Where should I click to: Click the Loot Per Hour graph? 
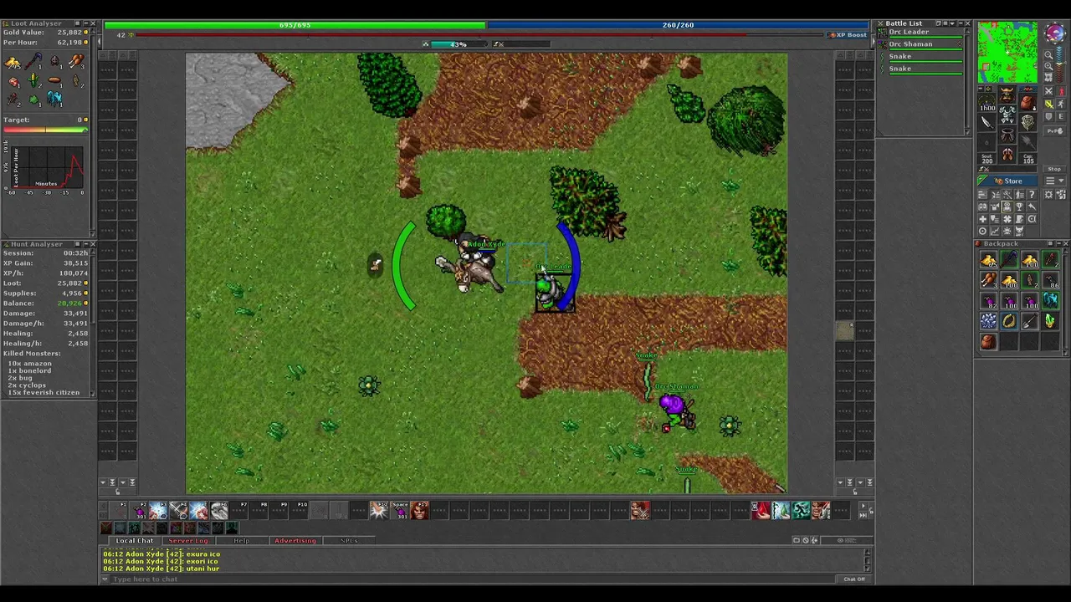[x=47, y=167]
